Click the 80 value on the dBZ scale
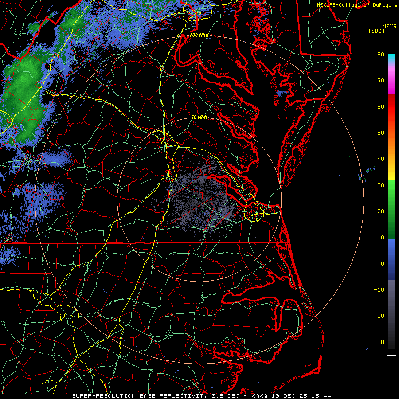This screenshot has width=399, height=399. coord(381,55)
